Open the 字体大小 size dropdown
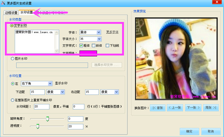The image size is (224, 137). click(x=99, y=39)
